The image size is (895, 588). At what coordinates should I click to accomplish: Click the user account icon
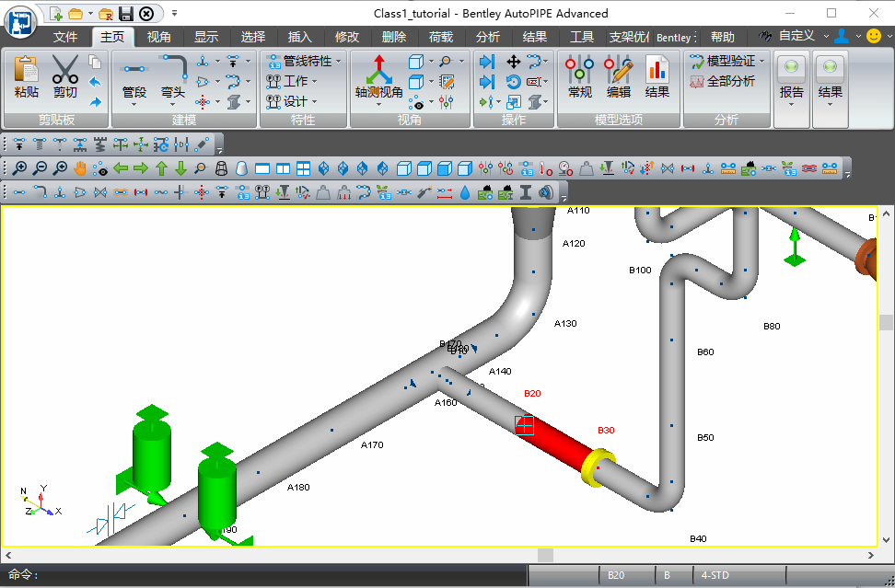(841, 36)
